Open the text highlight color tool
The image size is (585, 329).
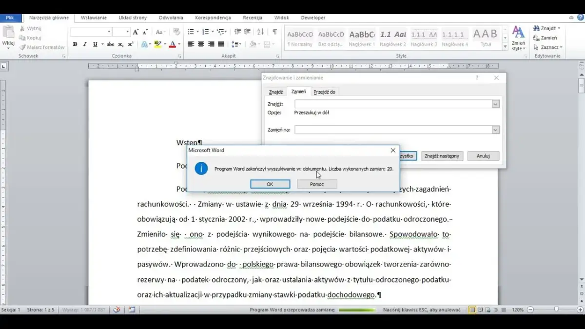[x=157, y=44]
